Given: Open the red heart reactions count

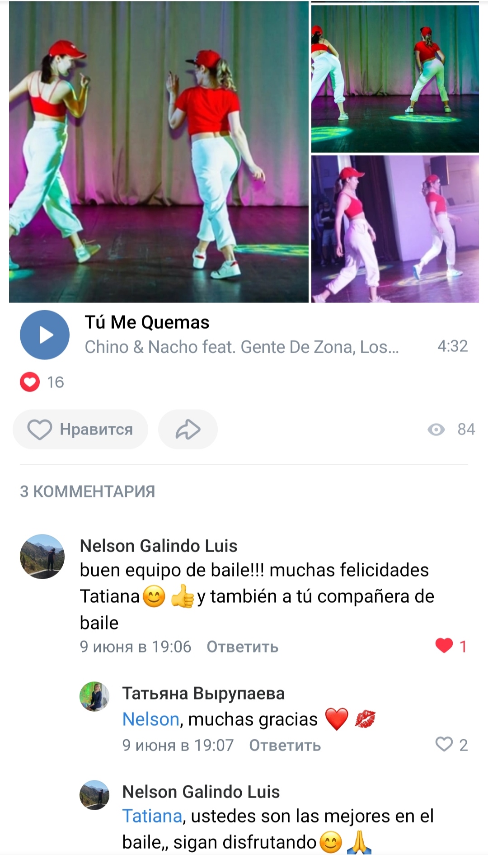Looking at the screenshot, I should pos(42,382).
